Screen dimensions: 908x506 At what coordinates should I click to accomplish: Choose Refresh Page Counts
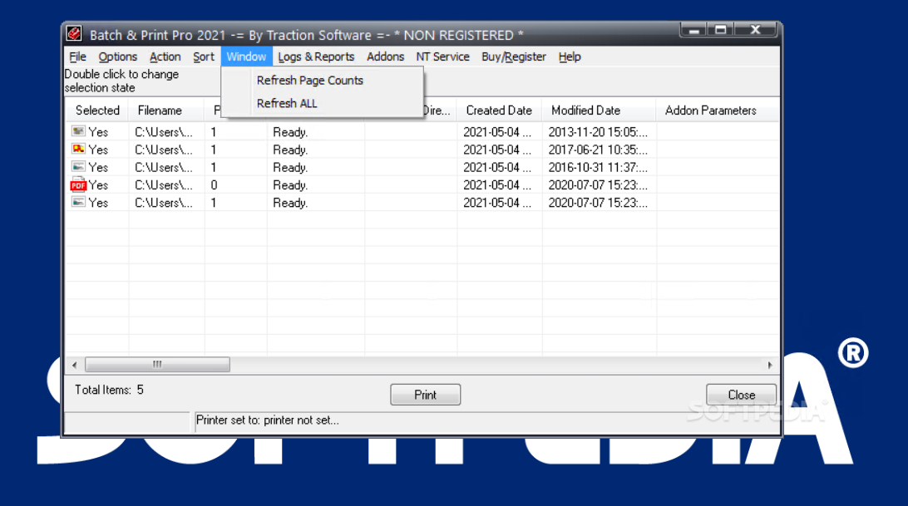click(x=322, y=81)
